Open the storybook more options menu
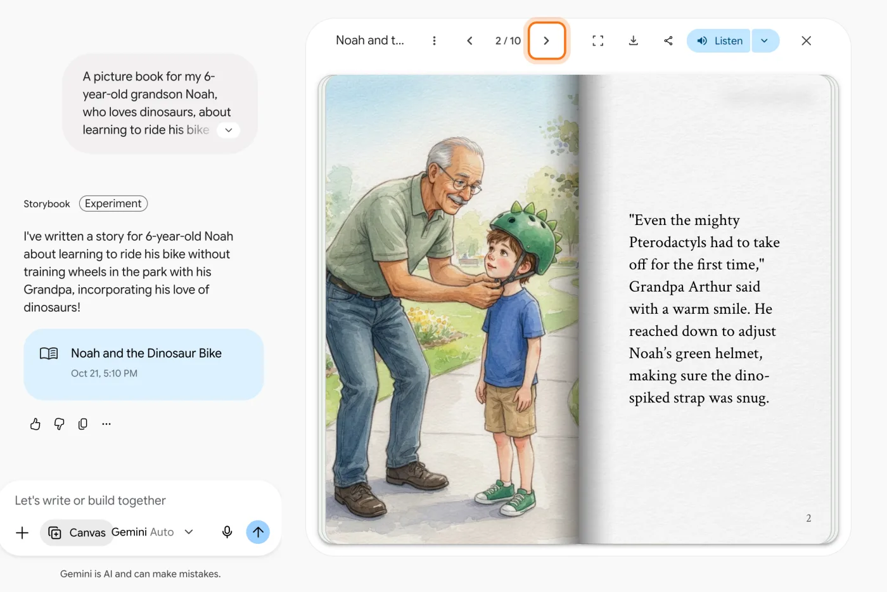The width and height of the screenshot is (887, 592). tap(434, 41)
